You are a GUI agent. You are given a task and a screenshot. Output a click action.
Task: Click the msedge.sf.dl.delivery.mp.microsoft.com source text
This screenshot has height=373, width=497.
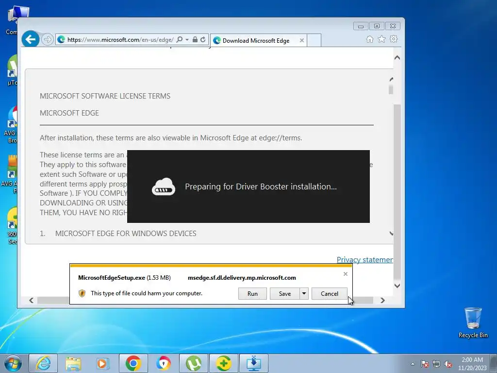[x=242, y=278]
